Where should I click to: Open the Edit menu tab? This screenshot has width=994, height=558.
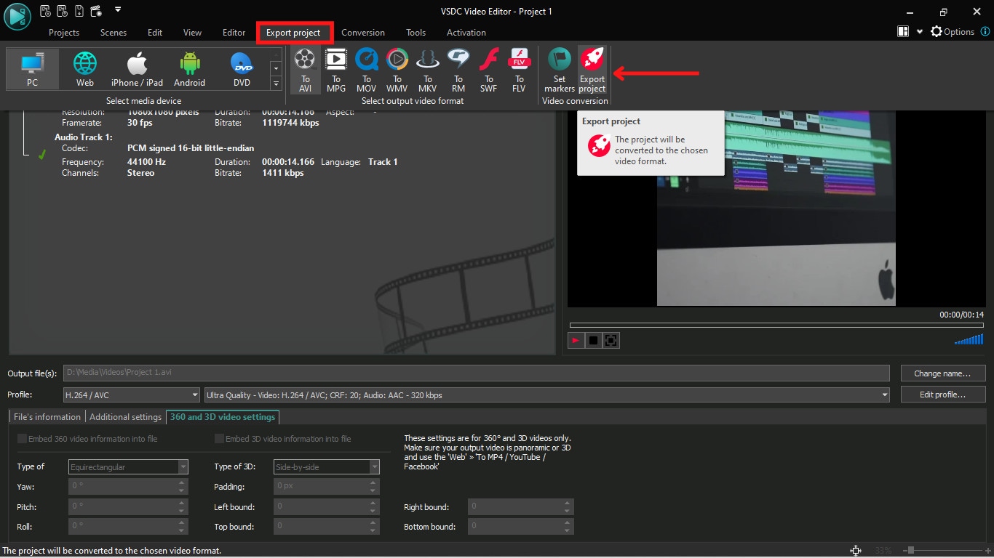155,33
